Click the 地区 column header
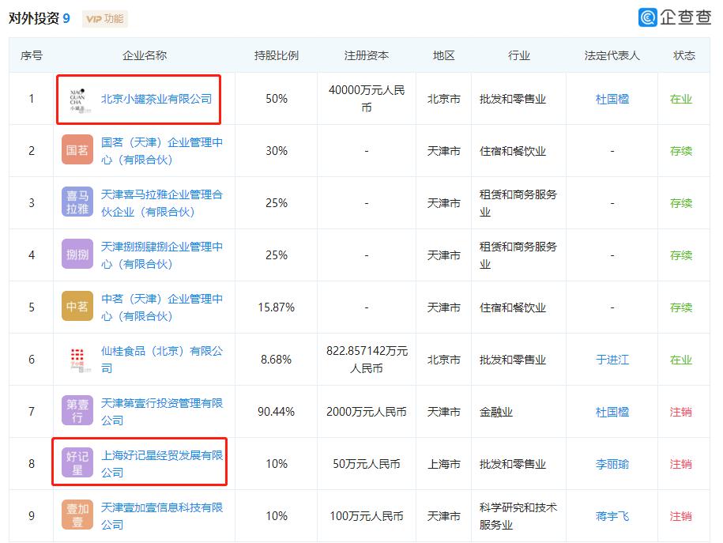 click(443, 55)
